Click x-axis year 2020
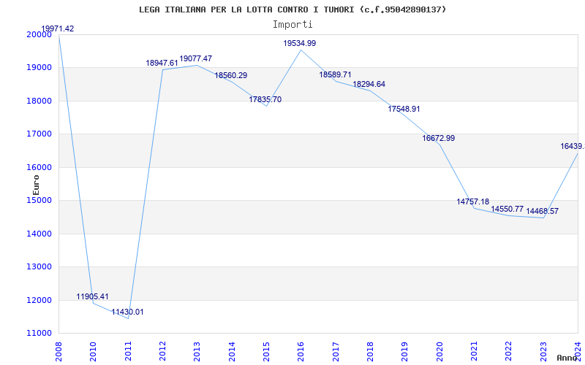585x365 pixels. click(439, 351)
